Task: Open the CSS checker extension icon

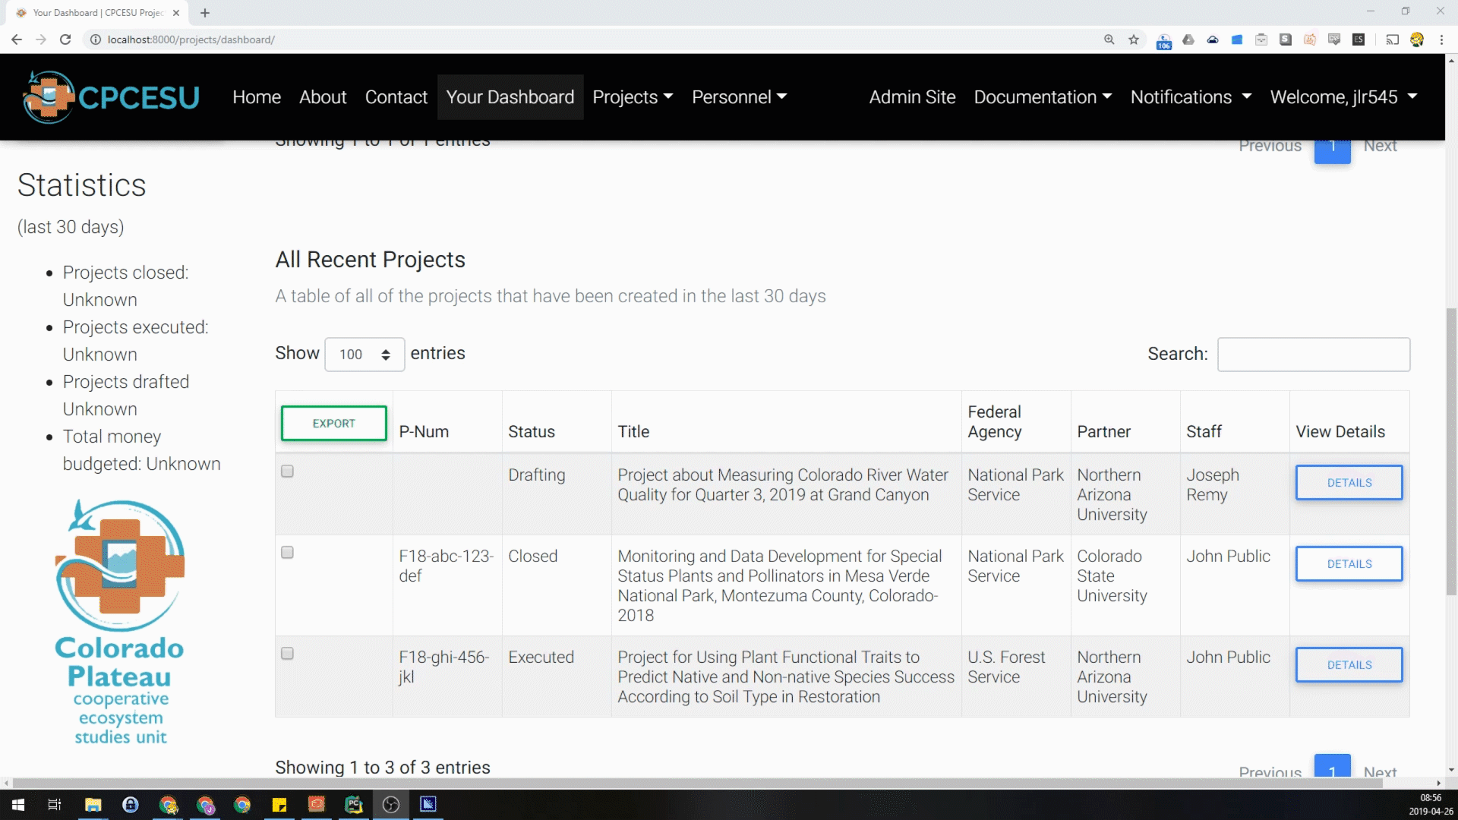Action: (x=1334, y=39)
